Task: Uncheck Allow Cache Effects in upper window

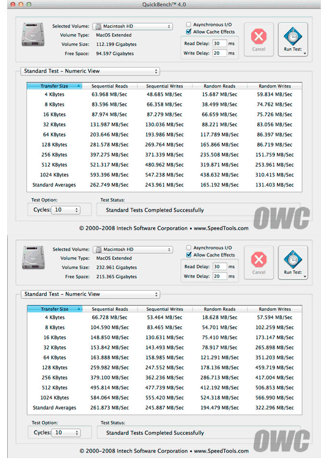Action: [189, 31]
